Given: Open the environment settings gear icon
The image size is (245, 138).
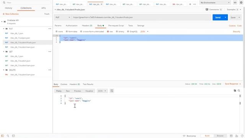Looking at the screenshot, I should [x=241, y=3].
